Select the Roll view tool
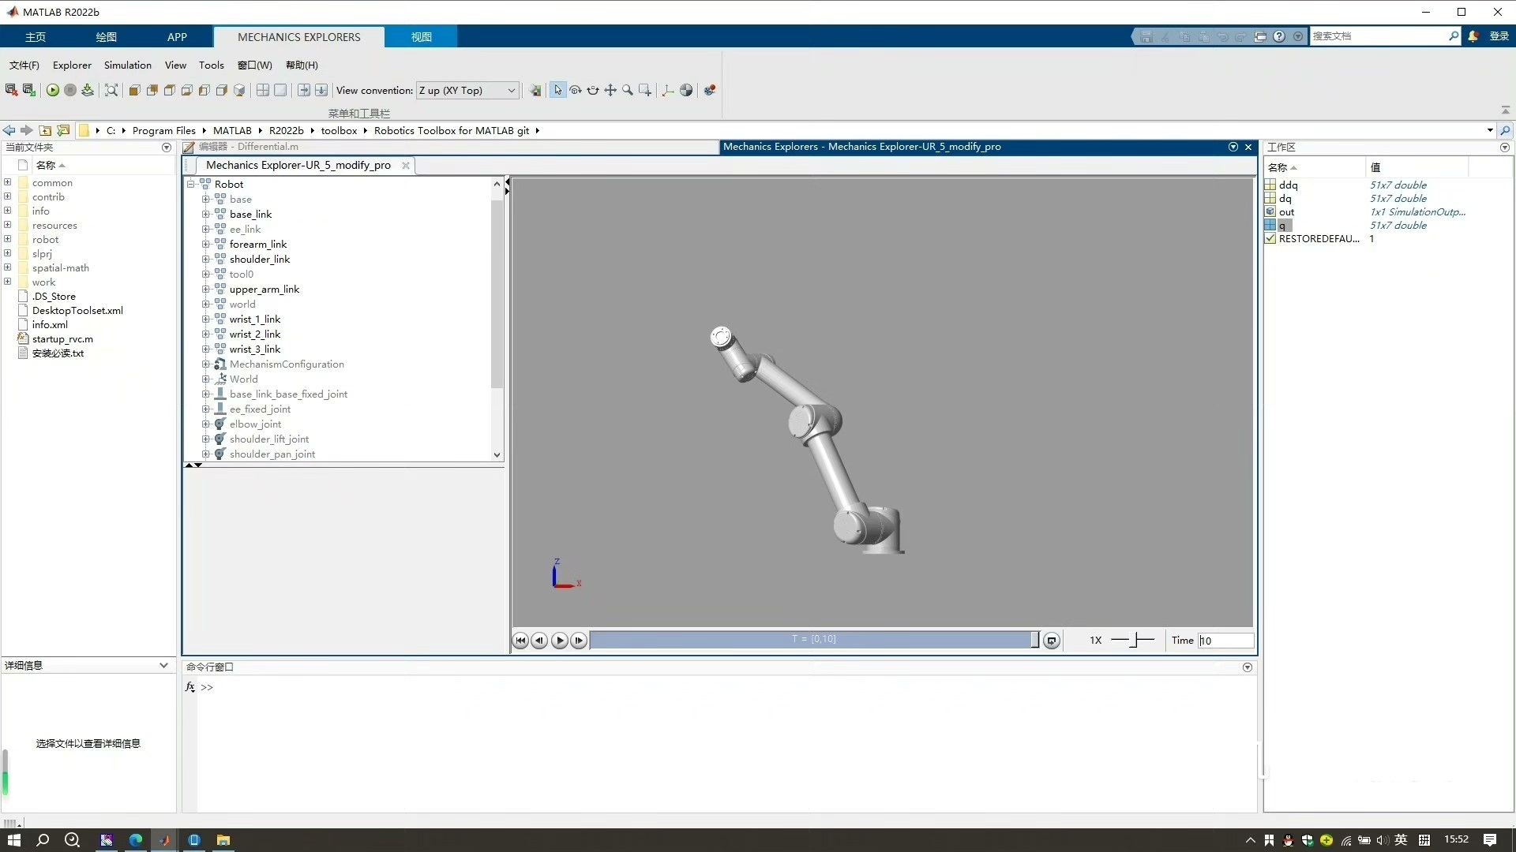1516x852 pixels. point(593,91)
